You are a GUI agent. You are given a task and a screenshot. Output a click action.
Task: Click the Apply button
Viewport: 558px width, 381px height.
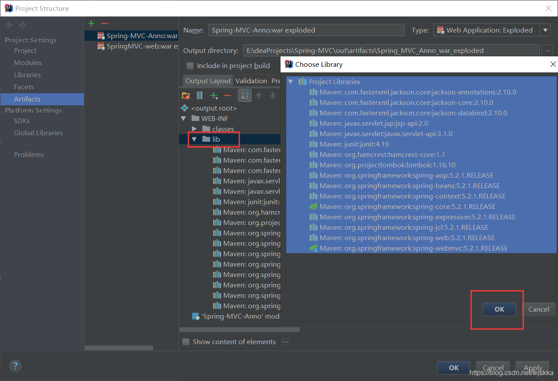pos(533,368)
